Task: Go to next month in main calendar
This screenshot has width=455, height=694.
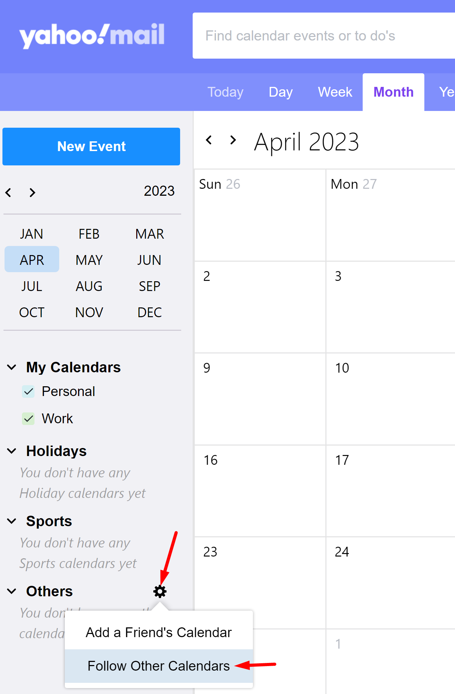Action: click(233, 140)
